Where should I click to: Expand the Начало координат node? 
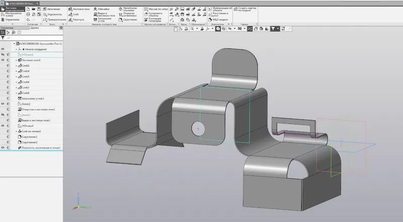tap(16, 49)
